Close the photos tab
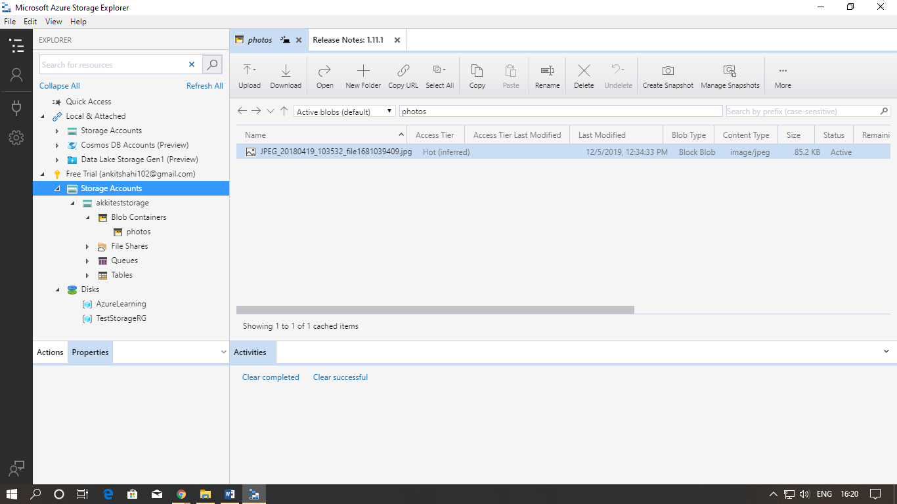 point(299,40)
